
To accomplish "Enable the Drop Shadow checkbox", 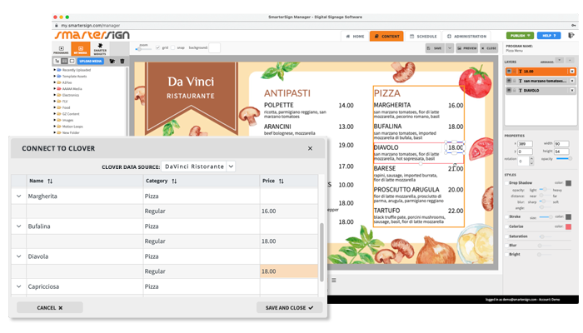I will [506, 183].
